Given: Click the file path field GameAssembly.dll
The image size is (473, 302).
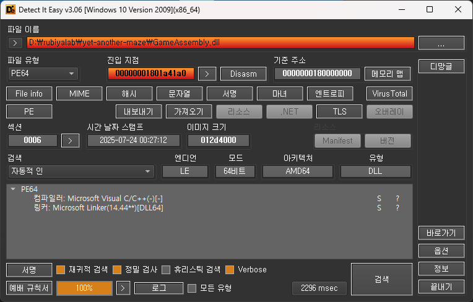Looking at the screenshot, I should point(220,43).
